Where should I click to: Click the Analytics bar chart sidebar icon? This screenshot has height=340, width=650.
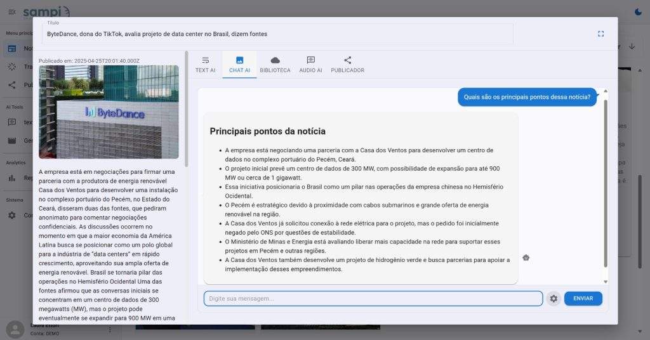coord(11,178)
